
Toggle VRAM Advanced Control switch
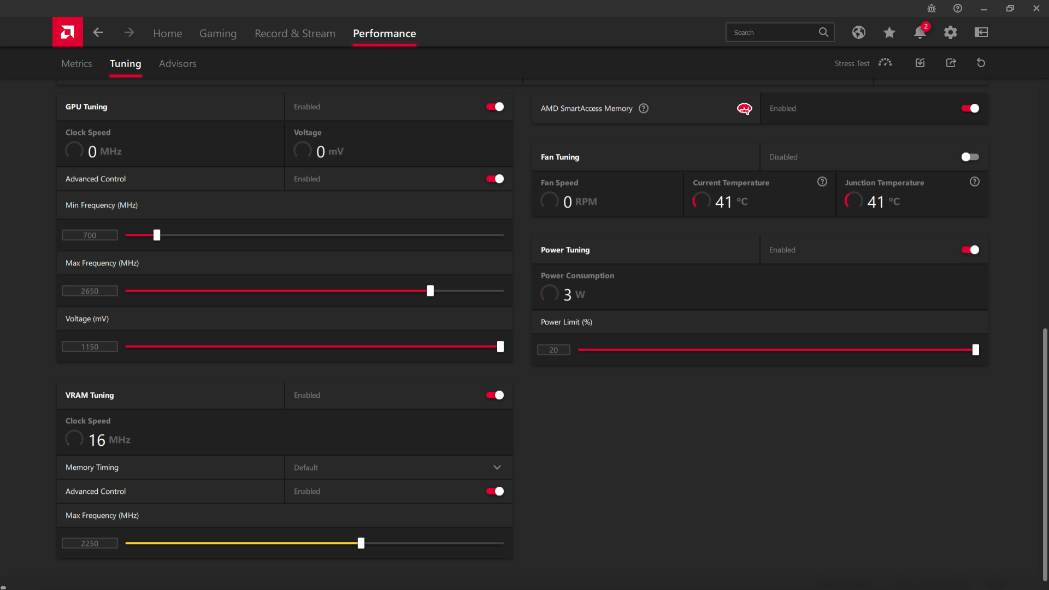point(495,491)
